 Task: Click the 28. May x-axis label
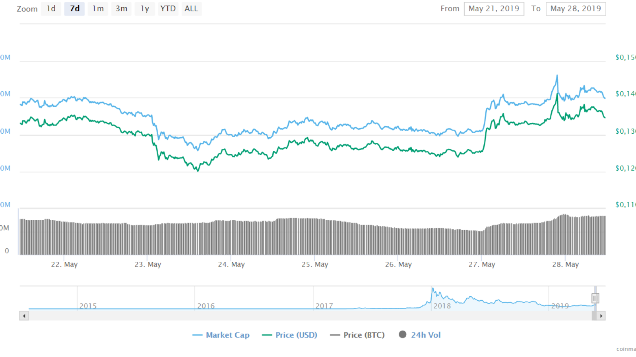pos(565,265)
